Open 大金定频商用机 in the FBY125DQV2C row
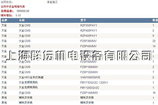The width and height of the screenshot is (158, 105). 28,88
